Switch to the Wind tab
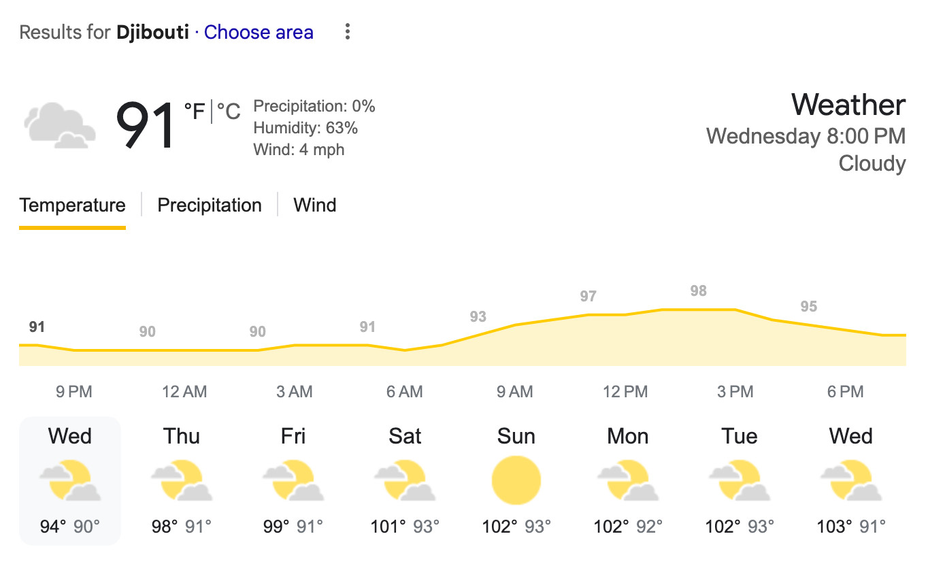 [314, 205]
